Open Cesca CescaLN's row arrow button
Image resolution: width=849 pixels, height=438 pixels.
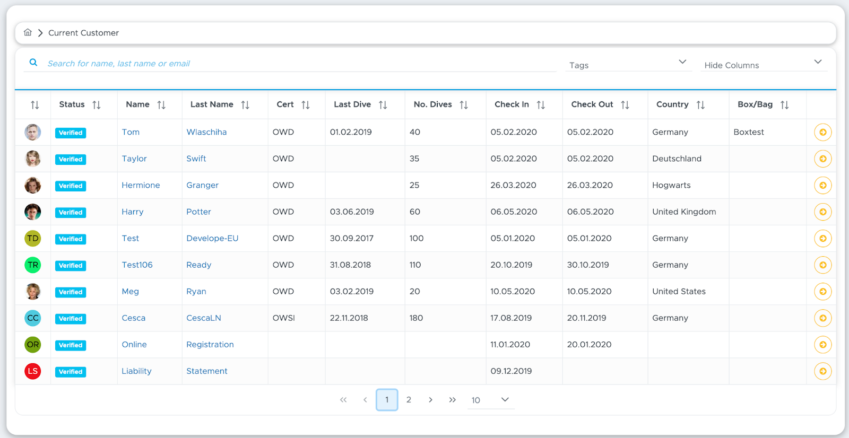point(823,318)
